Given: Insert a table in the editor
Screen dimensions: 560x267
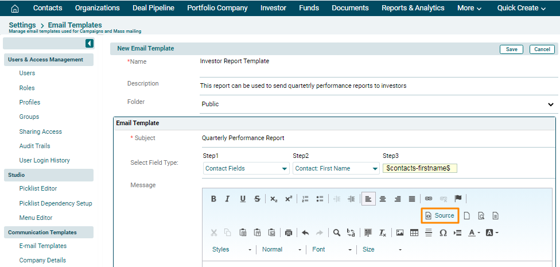Looking at the screenshot, I should [x=414, y=233].
